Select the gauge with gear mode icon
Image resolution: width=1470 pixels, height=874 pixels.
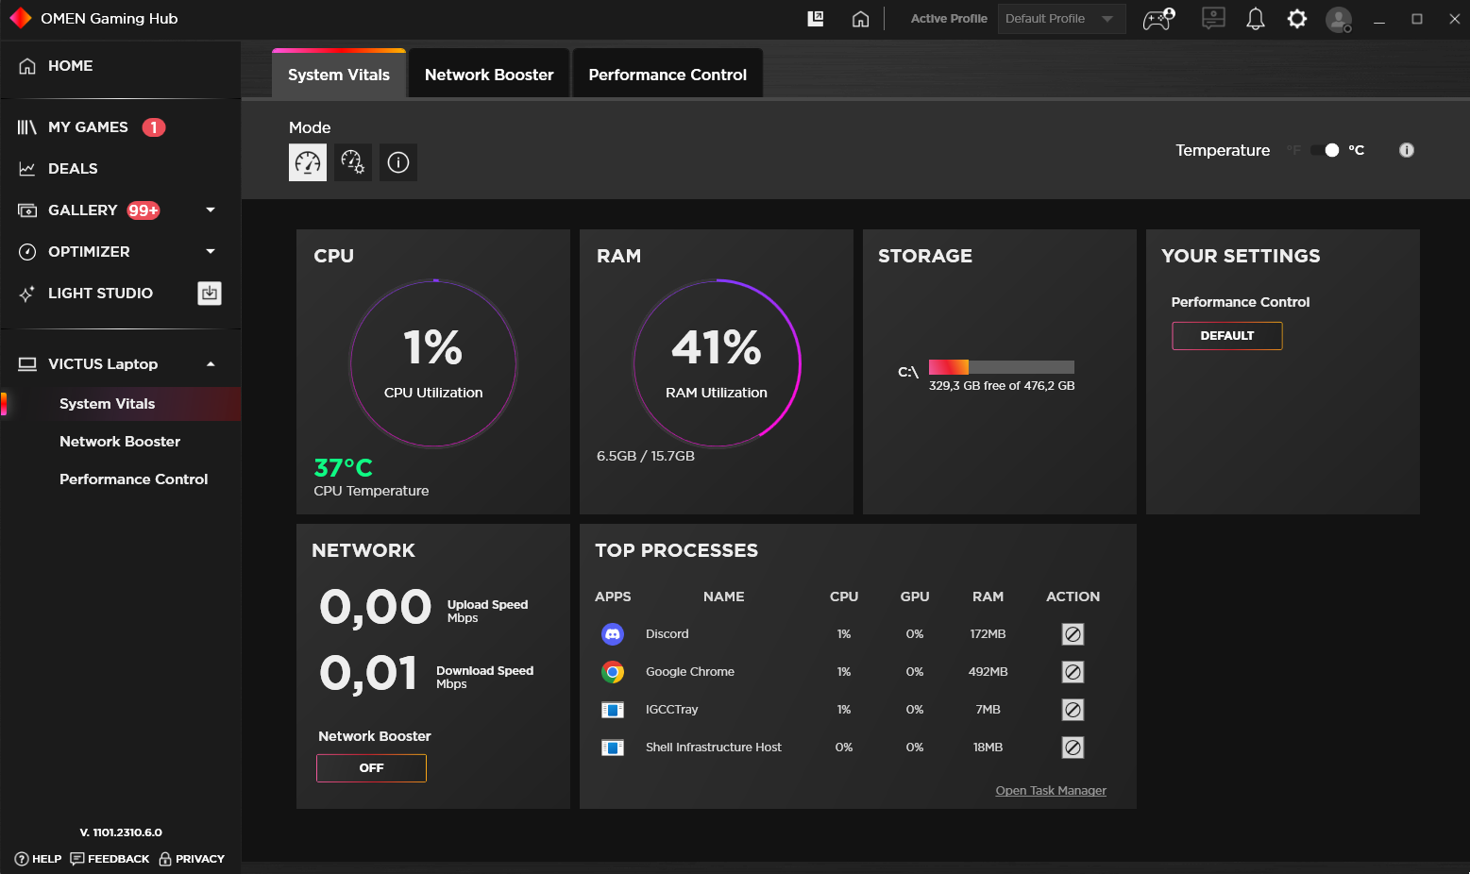pos(353,162)
